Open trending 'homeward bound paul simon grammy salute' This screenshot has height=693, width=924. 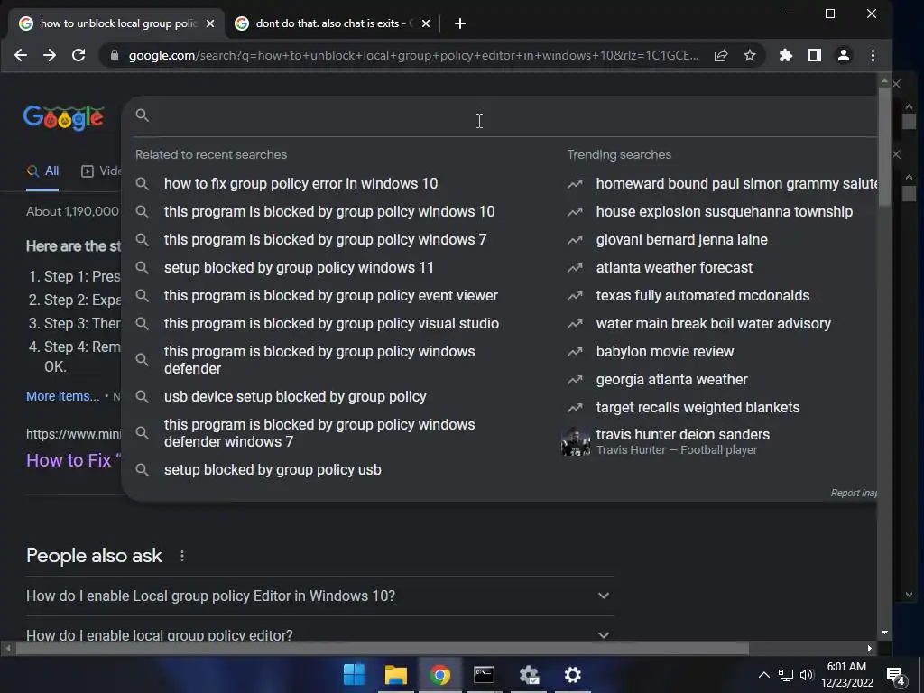(x=736, y=183)
